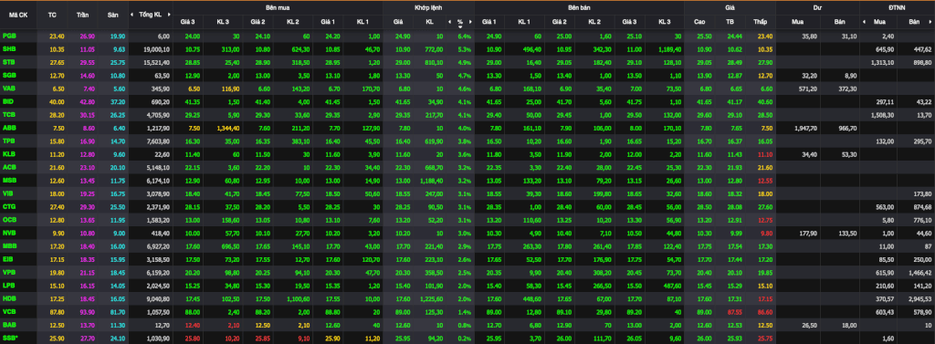
Task: Click TCB foreign buy 1,508,30
Action: click(x=884, y=115)
